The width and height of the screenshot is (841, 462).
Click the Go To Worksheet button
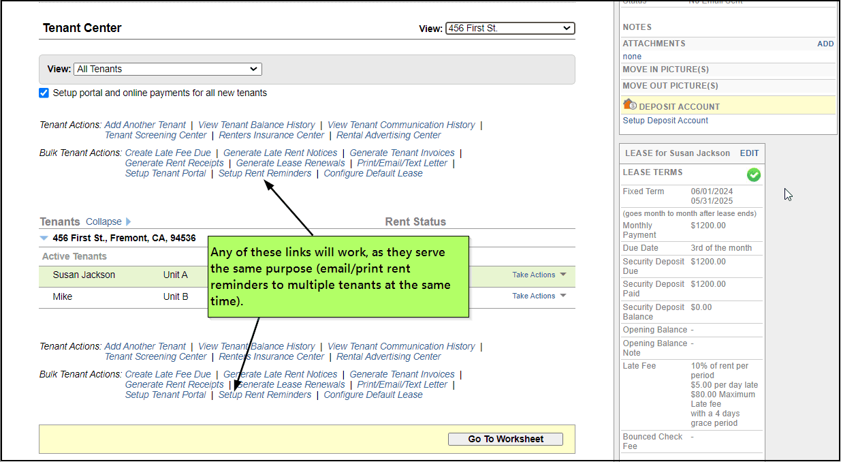(x=505, y=440)
